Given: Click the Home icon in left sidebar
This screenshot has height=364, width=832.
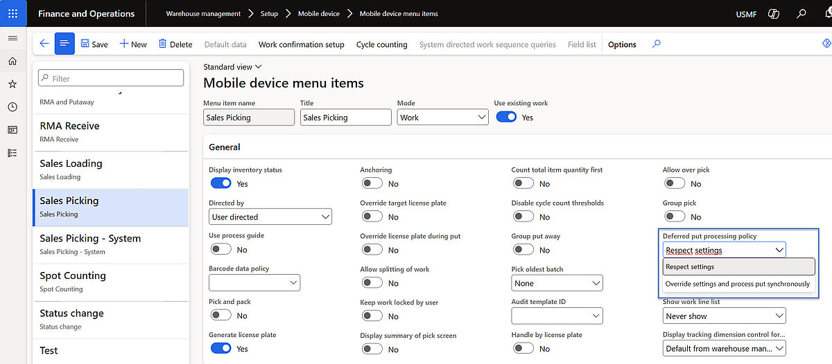Looking at the screenshot, I should coord(12,61).
